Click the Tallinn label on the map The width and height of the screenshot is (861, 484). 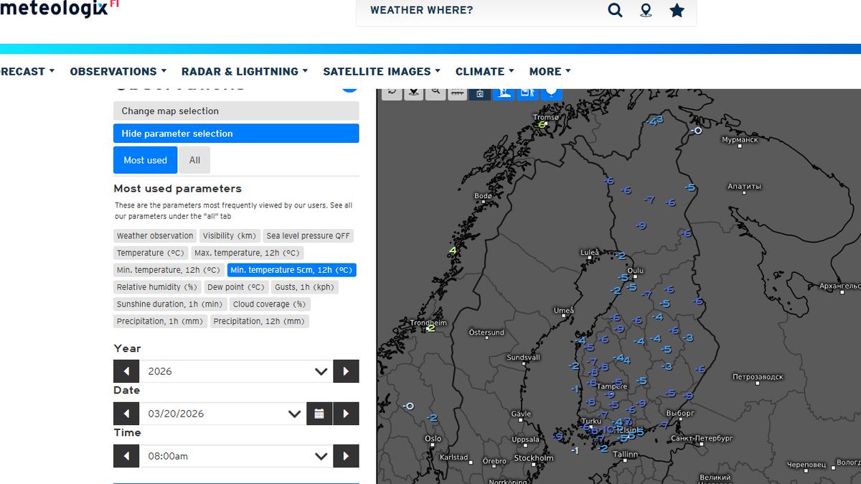[626, 454]
